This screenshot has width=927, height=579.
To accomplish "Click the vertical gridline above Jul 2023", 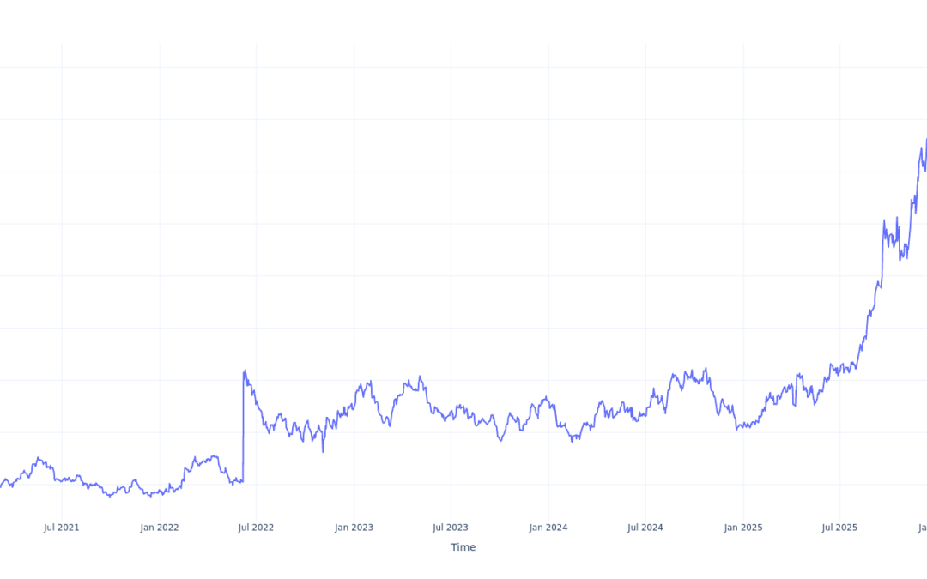I will (451, 257).
